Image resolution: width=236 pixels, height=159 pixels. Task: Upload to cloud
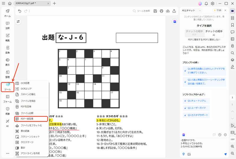[x=168, y=11]
